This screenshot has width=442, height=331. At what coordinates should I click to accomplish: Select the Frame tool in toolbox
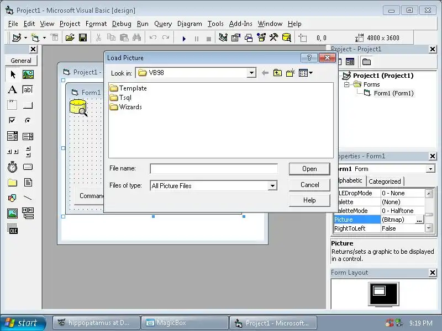[12, 105]
